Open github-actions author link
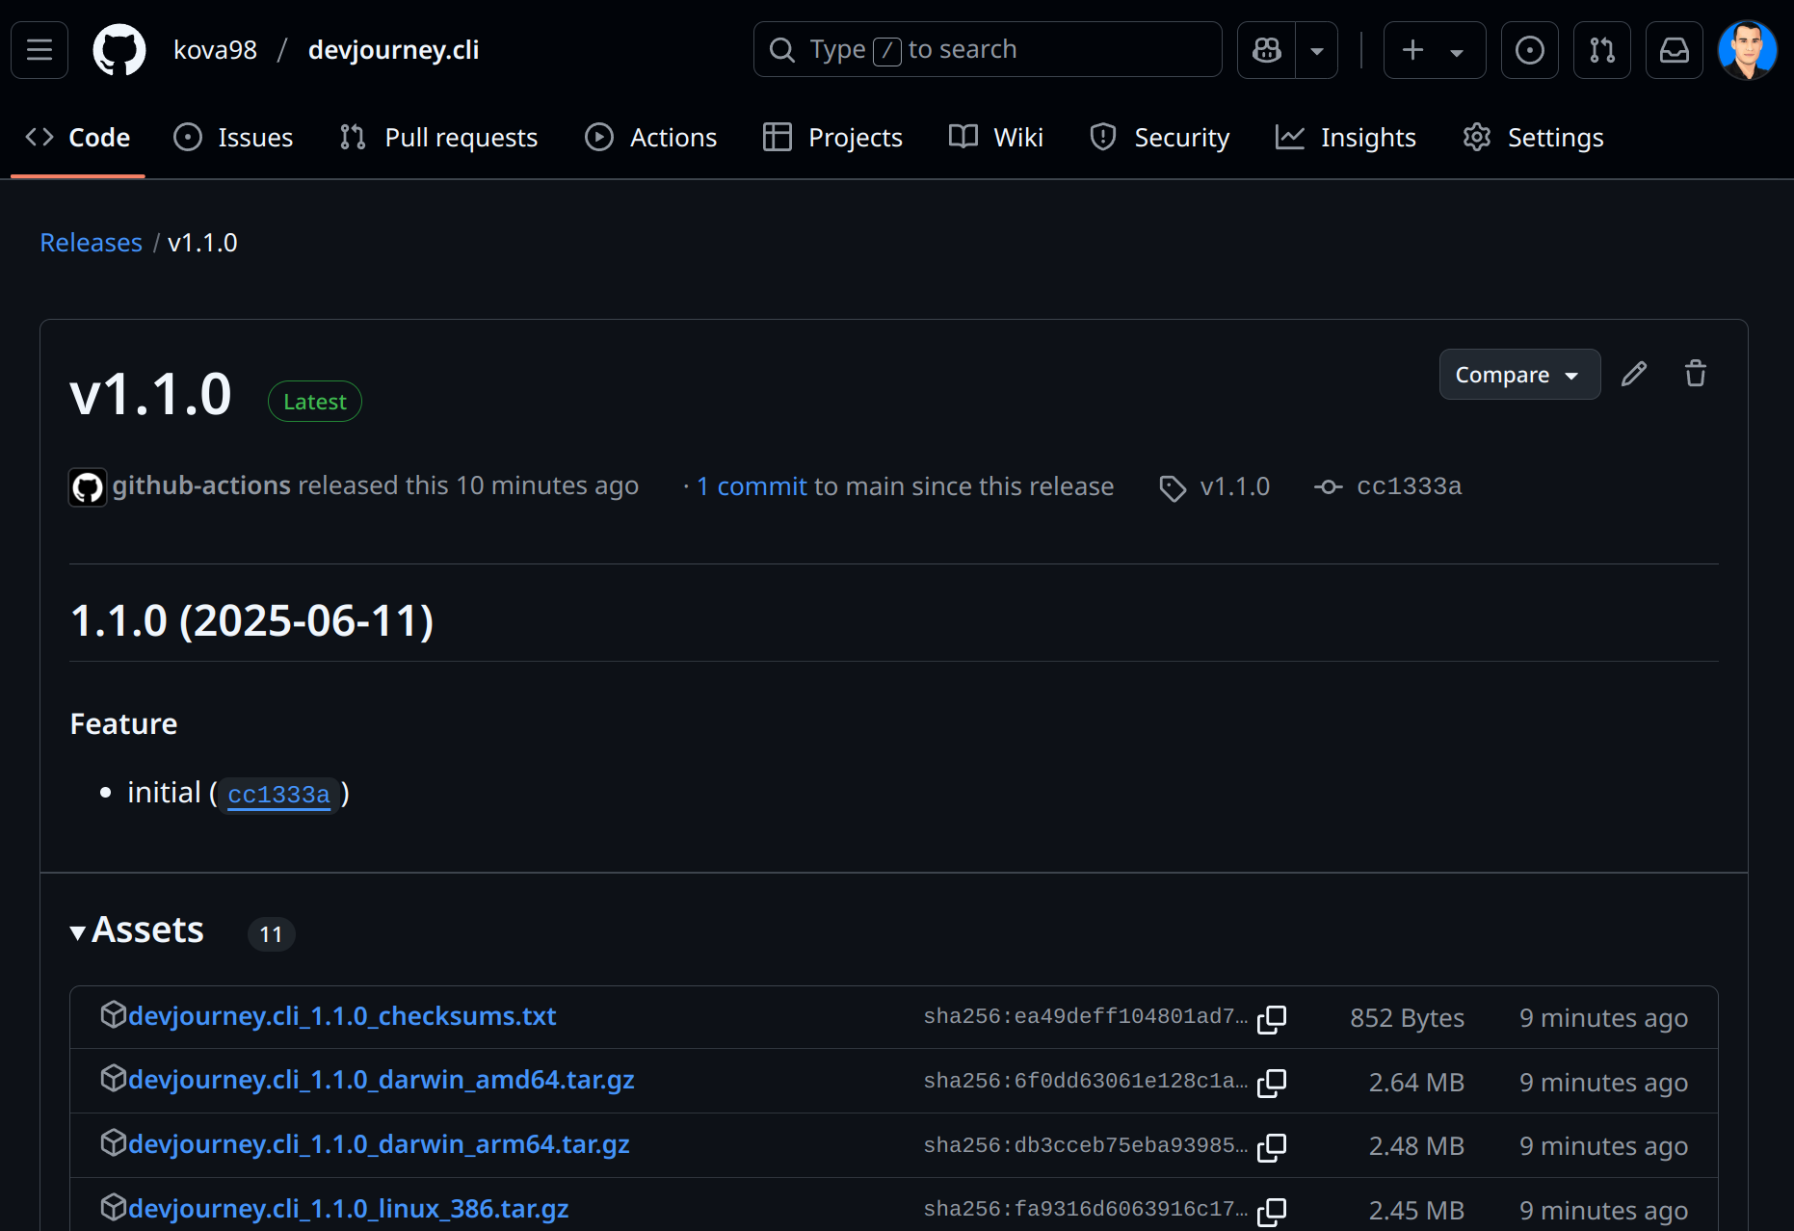 click(201, 485)
